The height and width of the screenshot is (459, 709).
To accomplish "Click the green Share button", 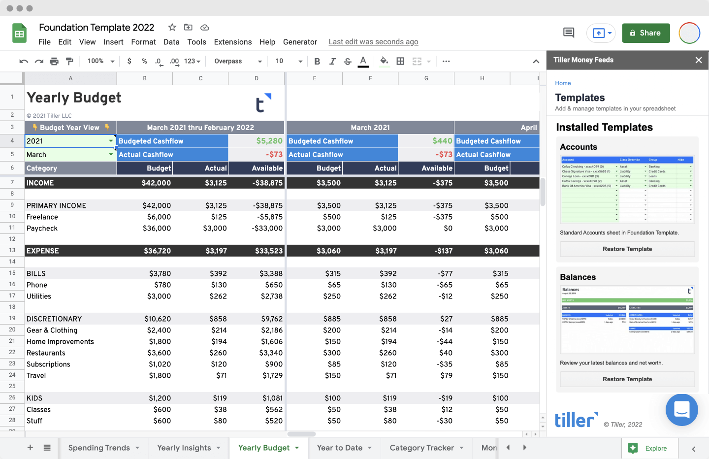I will pyautogui.click(x=645, y=33).
